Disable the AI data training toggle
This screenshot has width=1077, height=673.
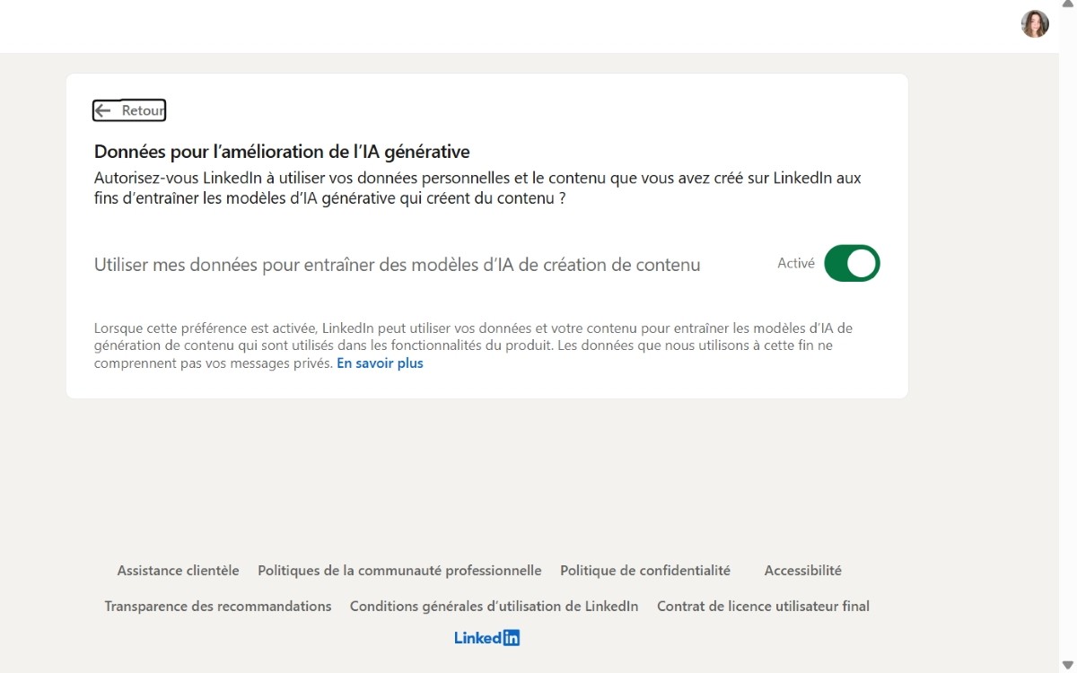[x=851, y=263]
